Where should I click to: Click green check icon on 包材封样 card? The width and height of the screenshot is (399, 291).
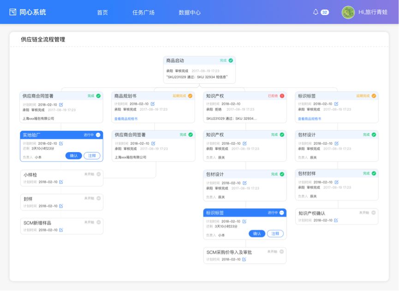point(374,173)
